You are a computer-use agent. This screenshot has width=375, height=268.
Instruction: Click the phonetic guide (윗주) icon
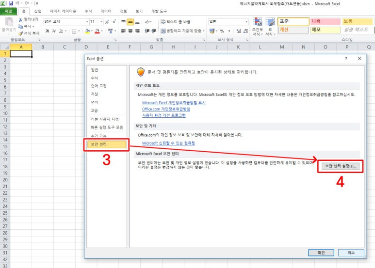pos(110,31)
